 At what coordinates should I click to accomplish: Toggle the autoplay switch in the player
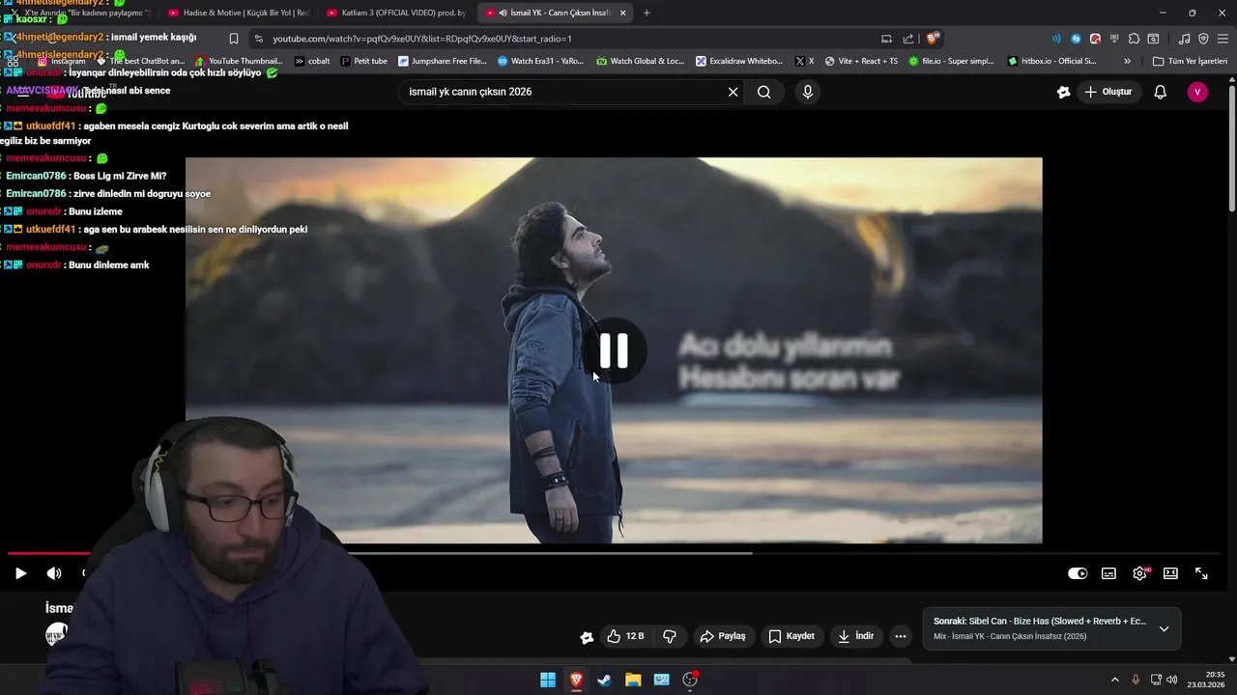coord(1078,573)
